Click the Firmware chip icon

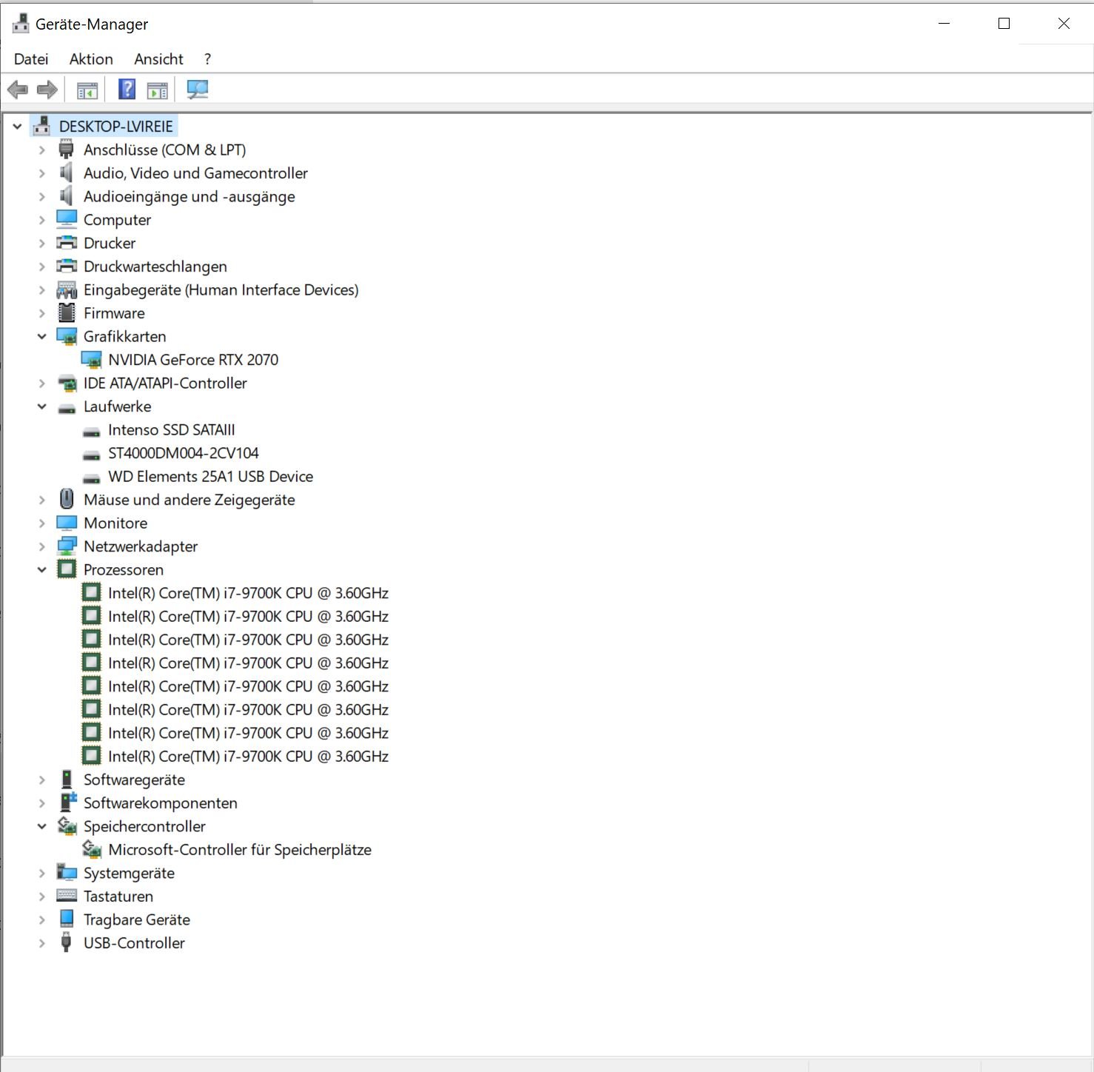pos(67,313)
